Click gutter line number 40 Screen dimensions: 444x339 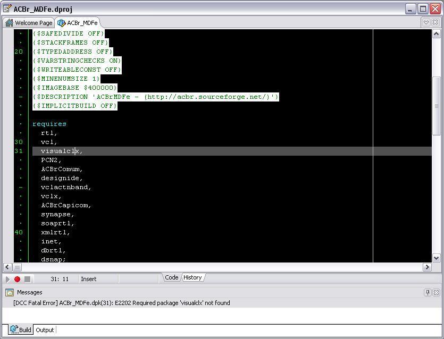19,232
